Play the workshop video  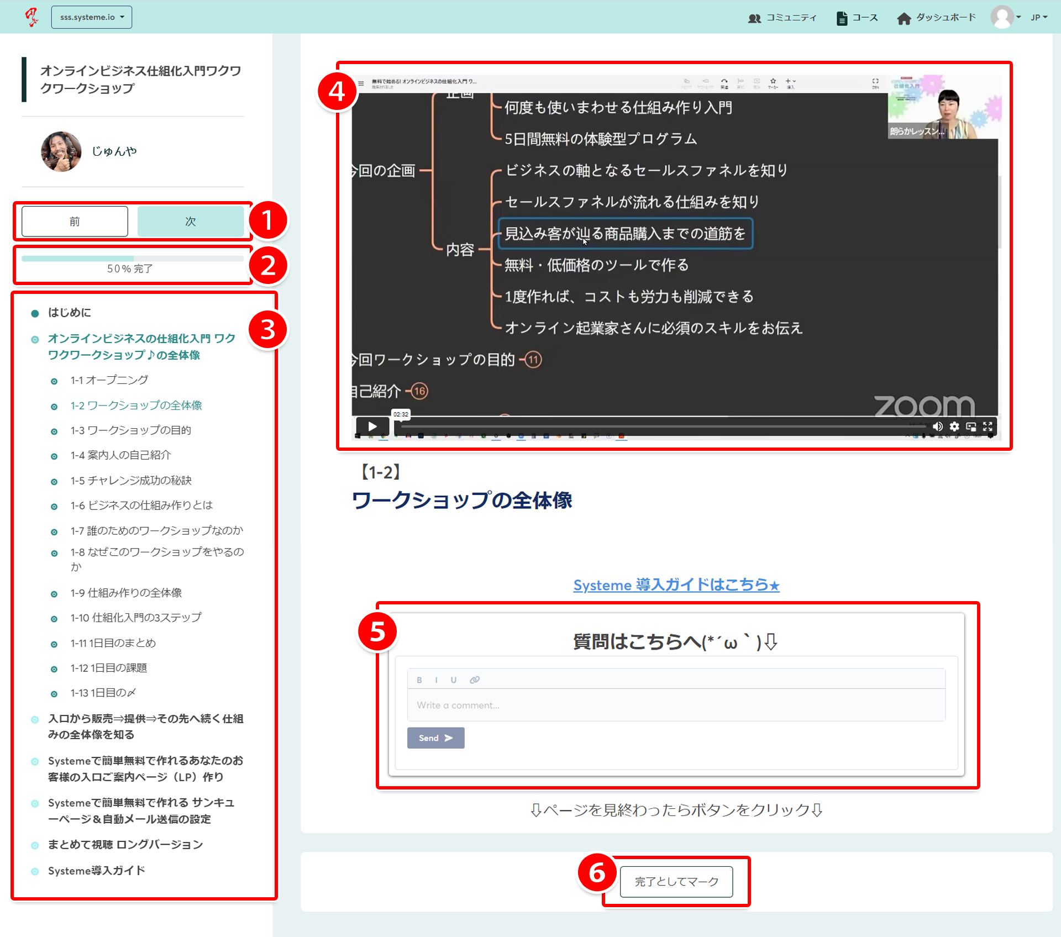(x=372, y=426)
